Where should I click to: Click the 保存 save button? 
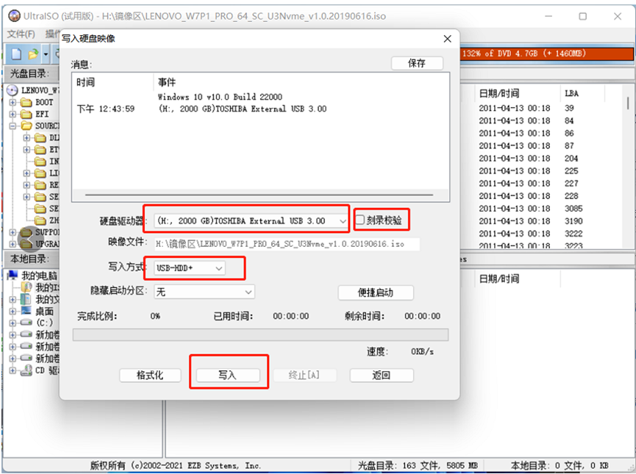click(417, 63)
